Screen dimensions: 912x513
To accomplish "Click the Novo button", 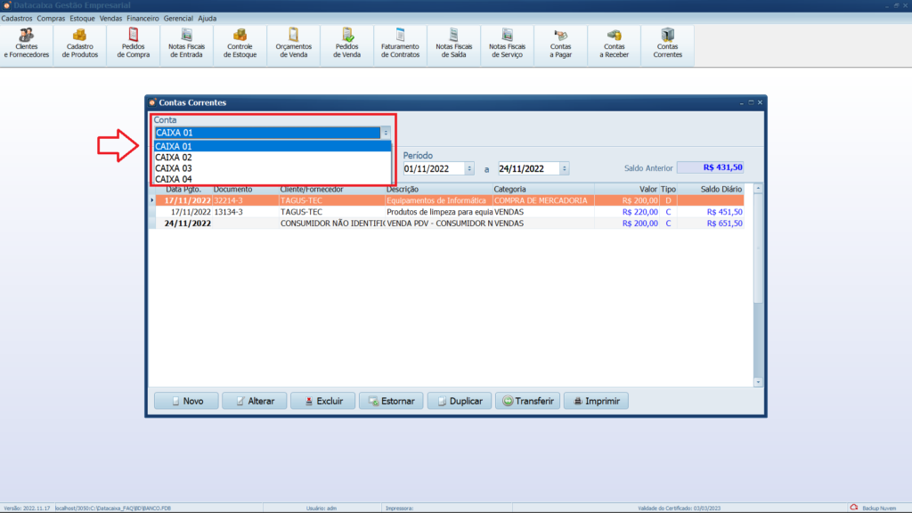I will point(185,401).
